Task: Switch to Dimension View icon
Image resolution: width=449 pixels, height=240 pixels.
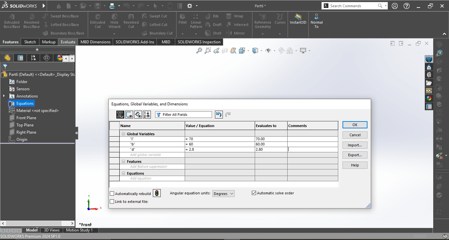Action: 138,115
